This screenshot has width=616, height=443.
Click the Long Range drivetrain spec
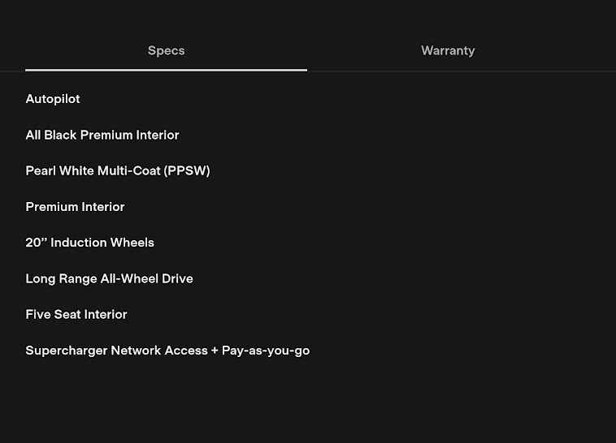coord(109,278)
